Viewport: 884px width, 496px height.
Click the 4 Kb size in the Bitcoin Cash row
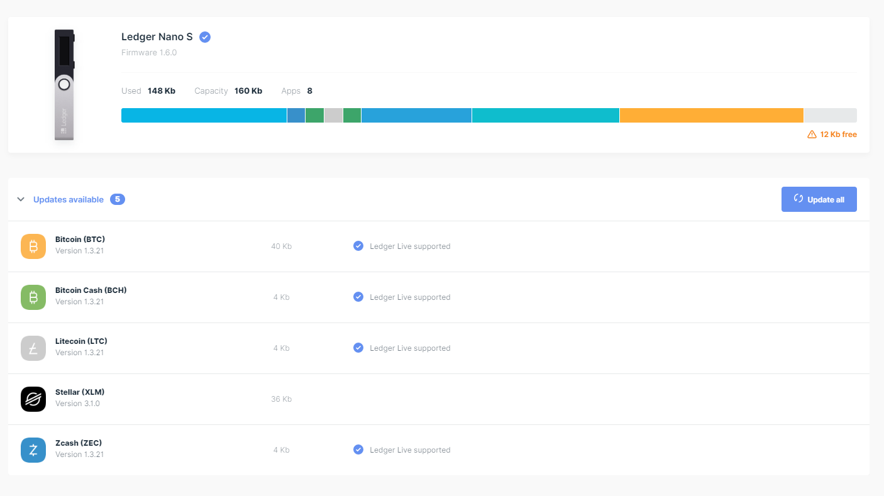(x=282, y=297)
